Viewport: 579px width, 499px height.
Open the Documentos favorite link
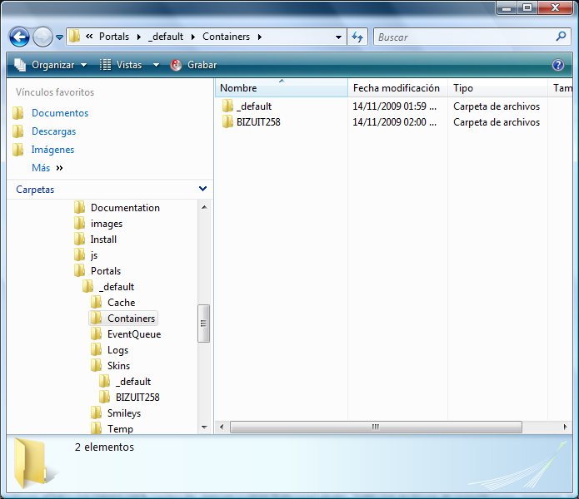click(x=59, y=113)
